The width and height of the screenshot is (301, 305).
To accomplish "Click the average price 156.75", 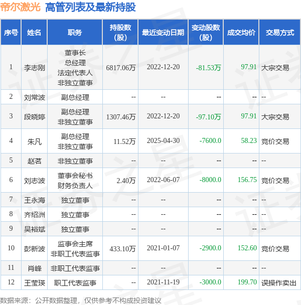I will coord(247,180).
